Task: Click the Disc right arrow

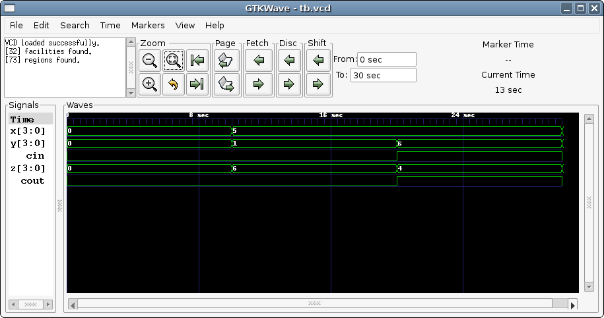Action: coord(288,84)
